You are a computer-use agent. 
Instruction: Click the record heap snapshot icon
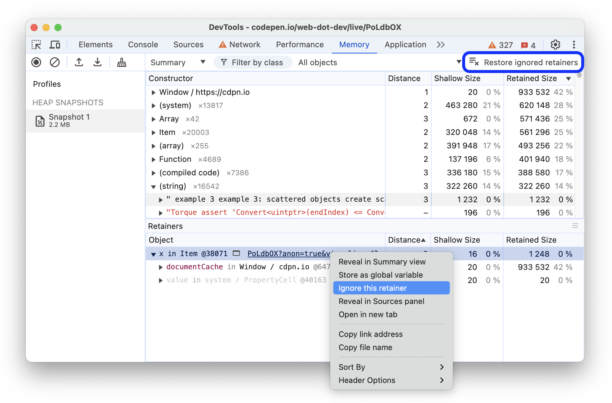pos(36,63)
